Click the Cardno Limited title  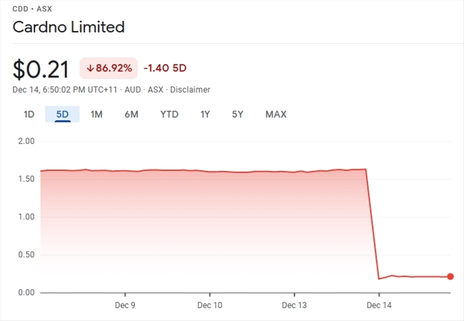tap(68, 27)
